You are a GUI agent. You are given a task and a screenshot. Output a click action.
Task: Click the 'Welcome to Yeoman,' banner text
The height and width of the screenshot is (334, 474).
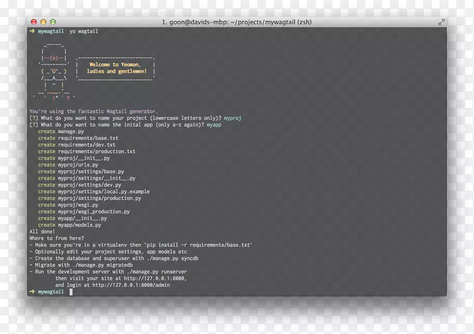tap(115, 65)
